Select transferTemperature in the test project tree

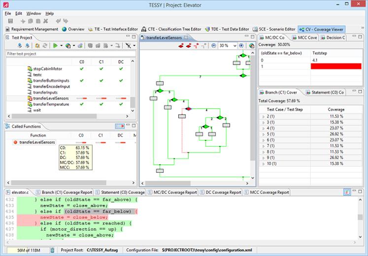[51, 104]
